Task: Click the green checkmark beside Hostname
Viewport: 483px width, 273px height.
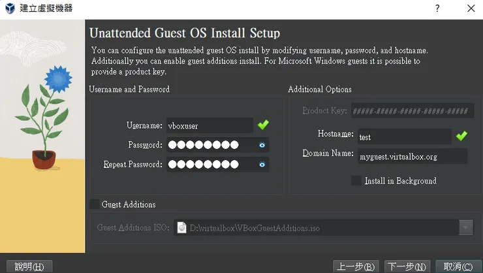Action: point(461,136)
